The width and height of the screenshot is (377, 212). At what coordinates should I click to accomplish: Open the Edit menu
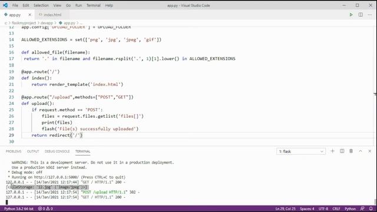pos(26,5)
